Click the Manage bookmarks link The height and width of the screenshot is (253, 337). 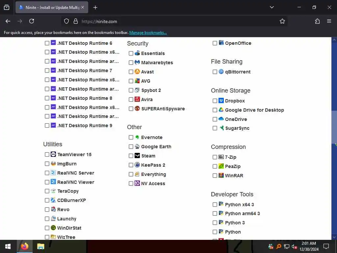click(x=148, y=33)
